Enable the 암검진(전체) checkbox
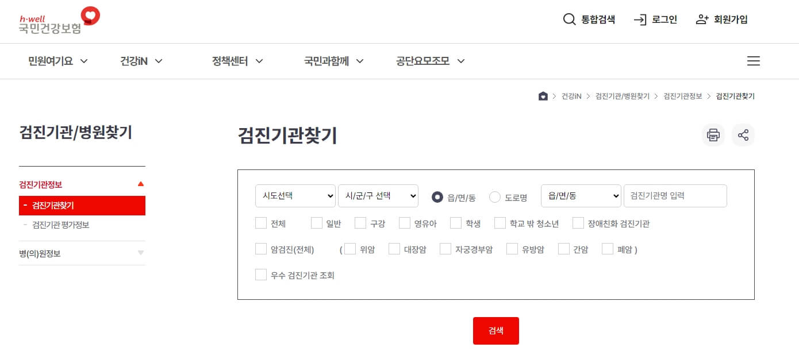799x359 pixels. (260, 249)
